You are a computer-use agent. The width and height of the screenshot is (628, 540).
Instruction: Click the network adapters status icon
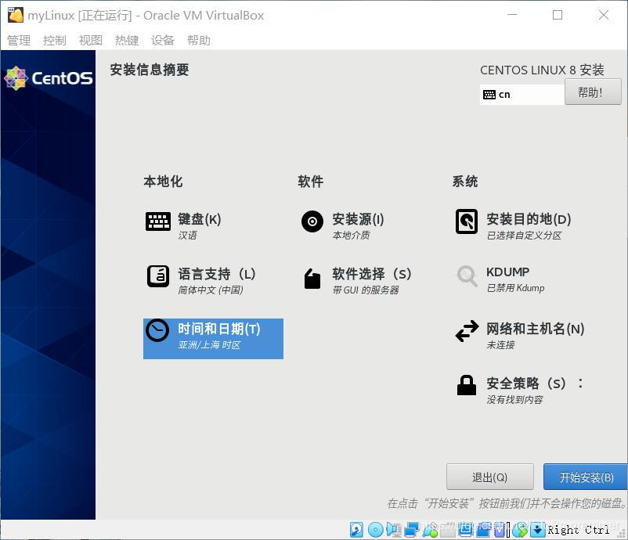pyautogui.click(x=412, y=530)
